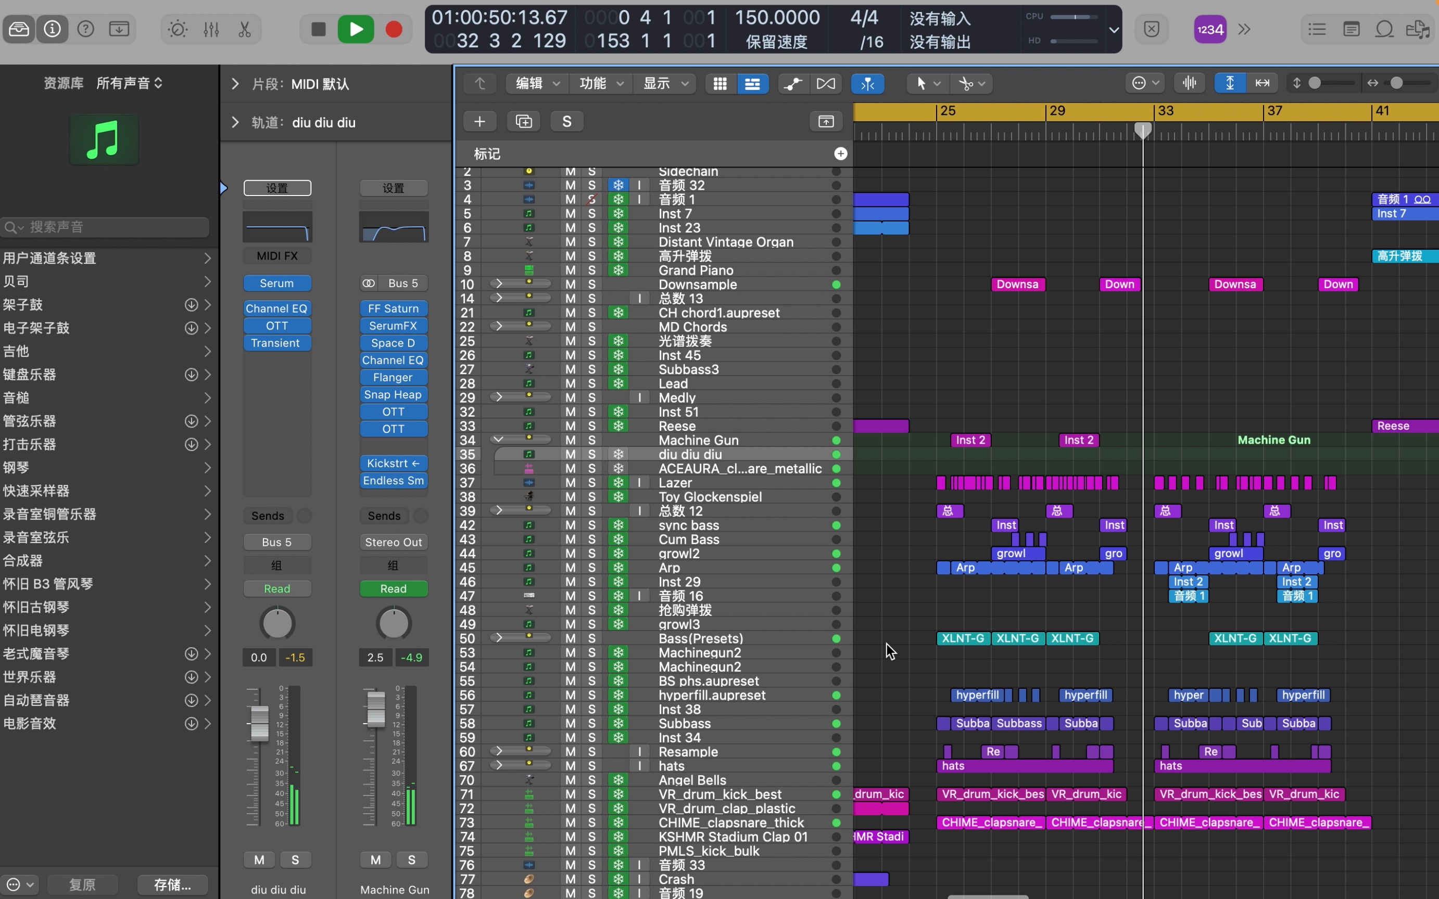
Task: Open the Mixer sliders icon
Action: pyautogui.click(x=211, y=29)
